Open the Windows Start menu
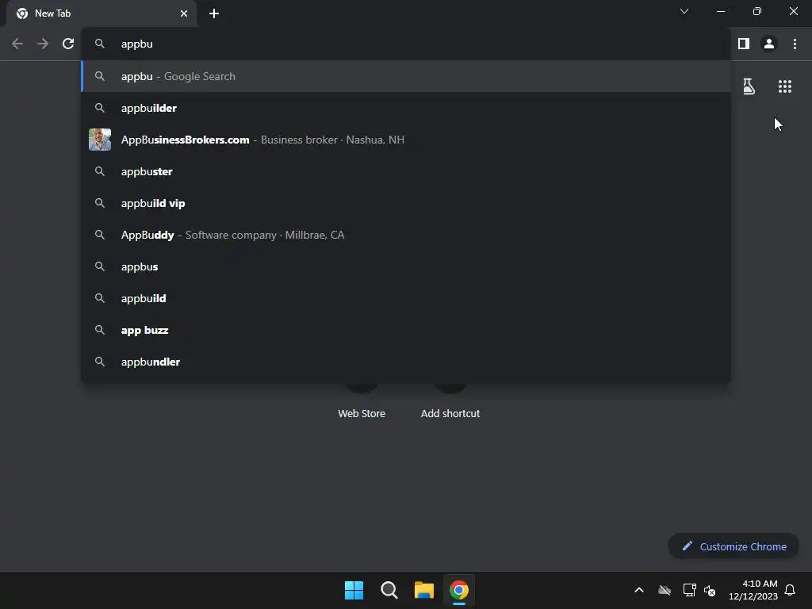Viewport: 812px width, 609px height. point(354,590)
